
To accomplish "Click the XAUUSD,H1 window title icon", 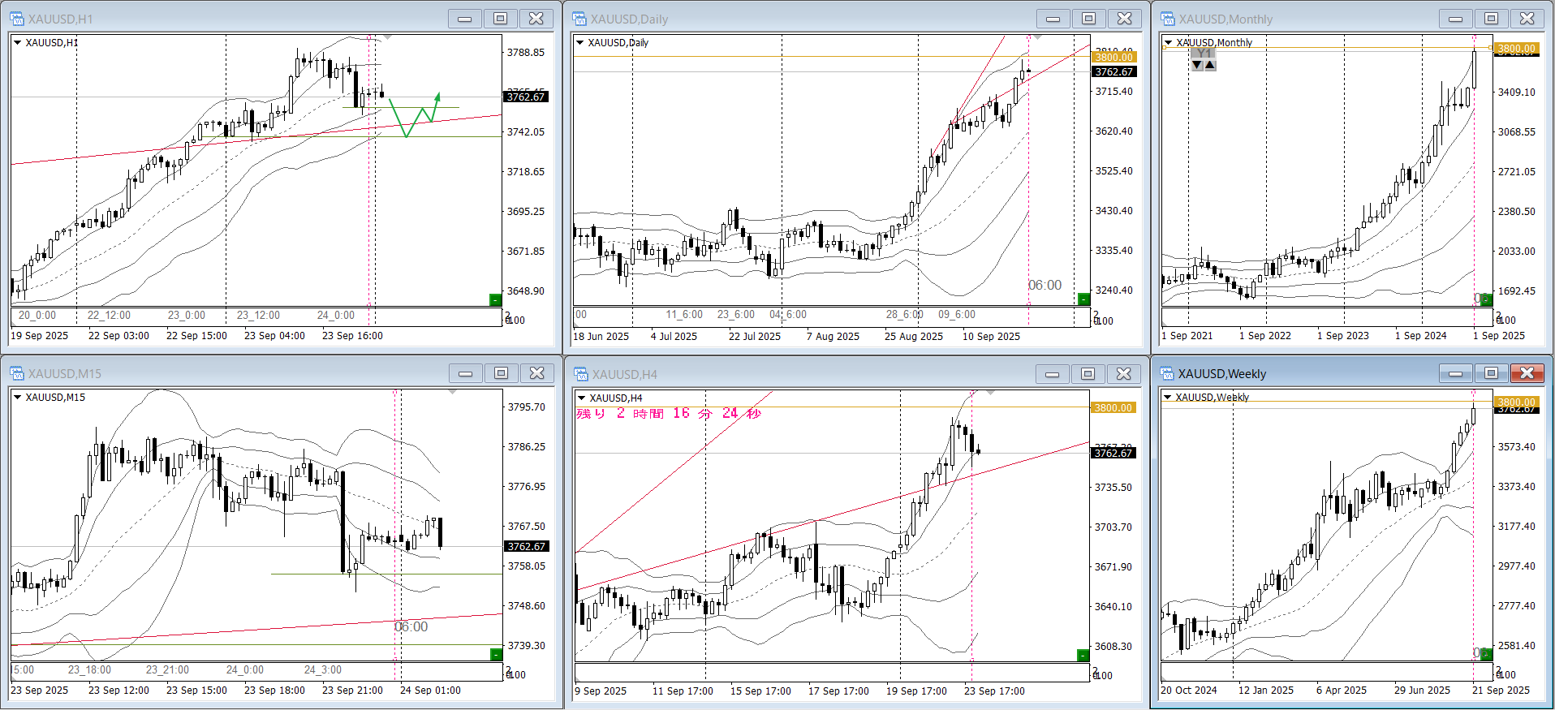I will coord(17,19).
